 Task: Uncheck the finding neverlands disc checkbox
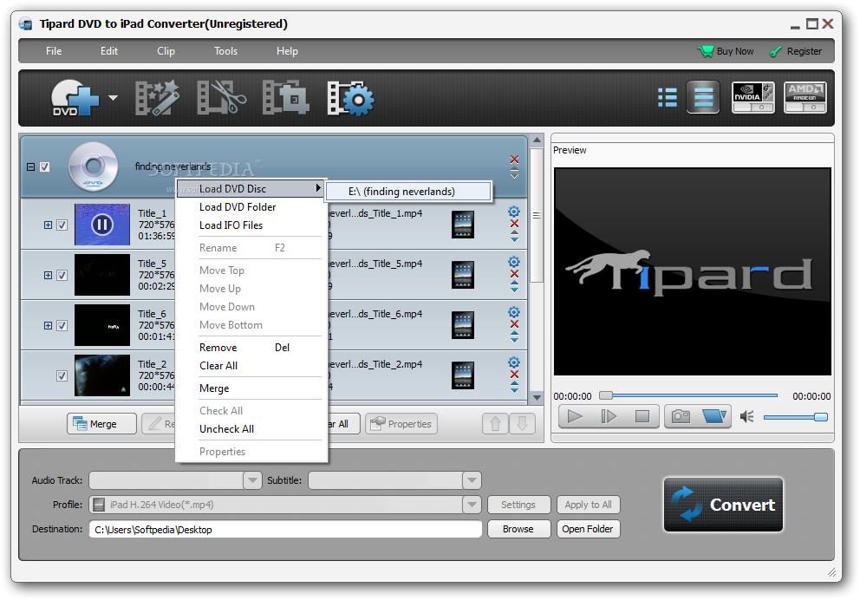point(45,166)
